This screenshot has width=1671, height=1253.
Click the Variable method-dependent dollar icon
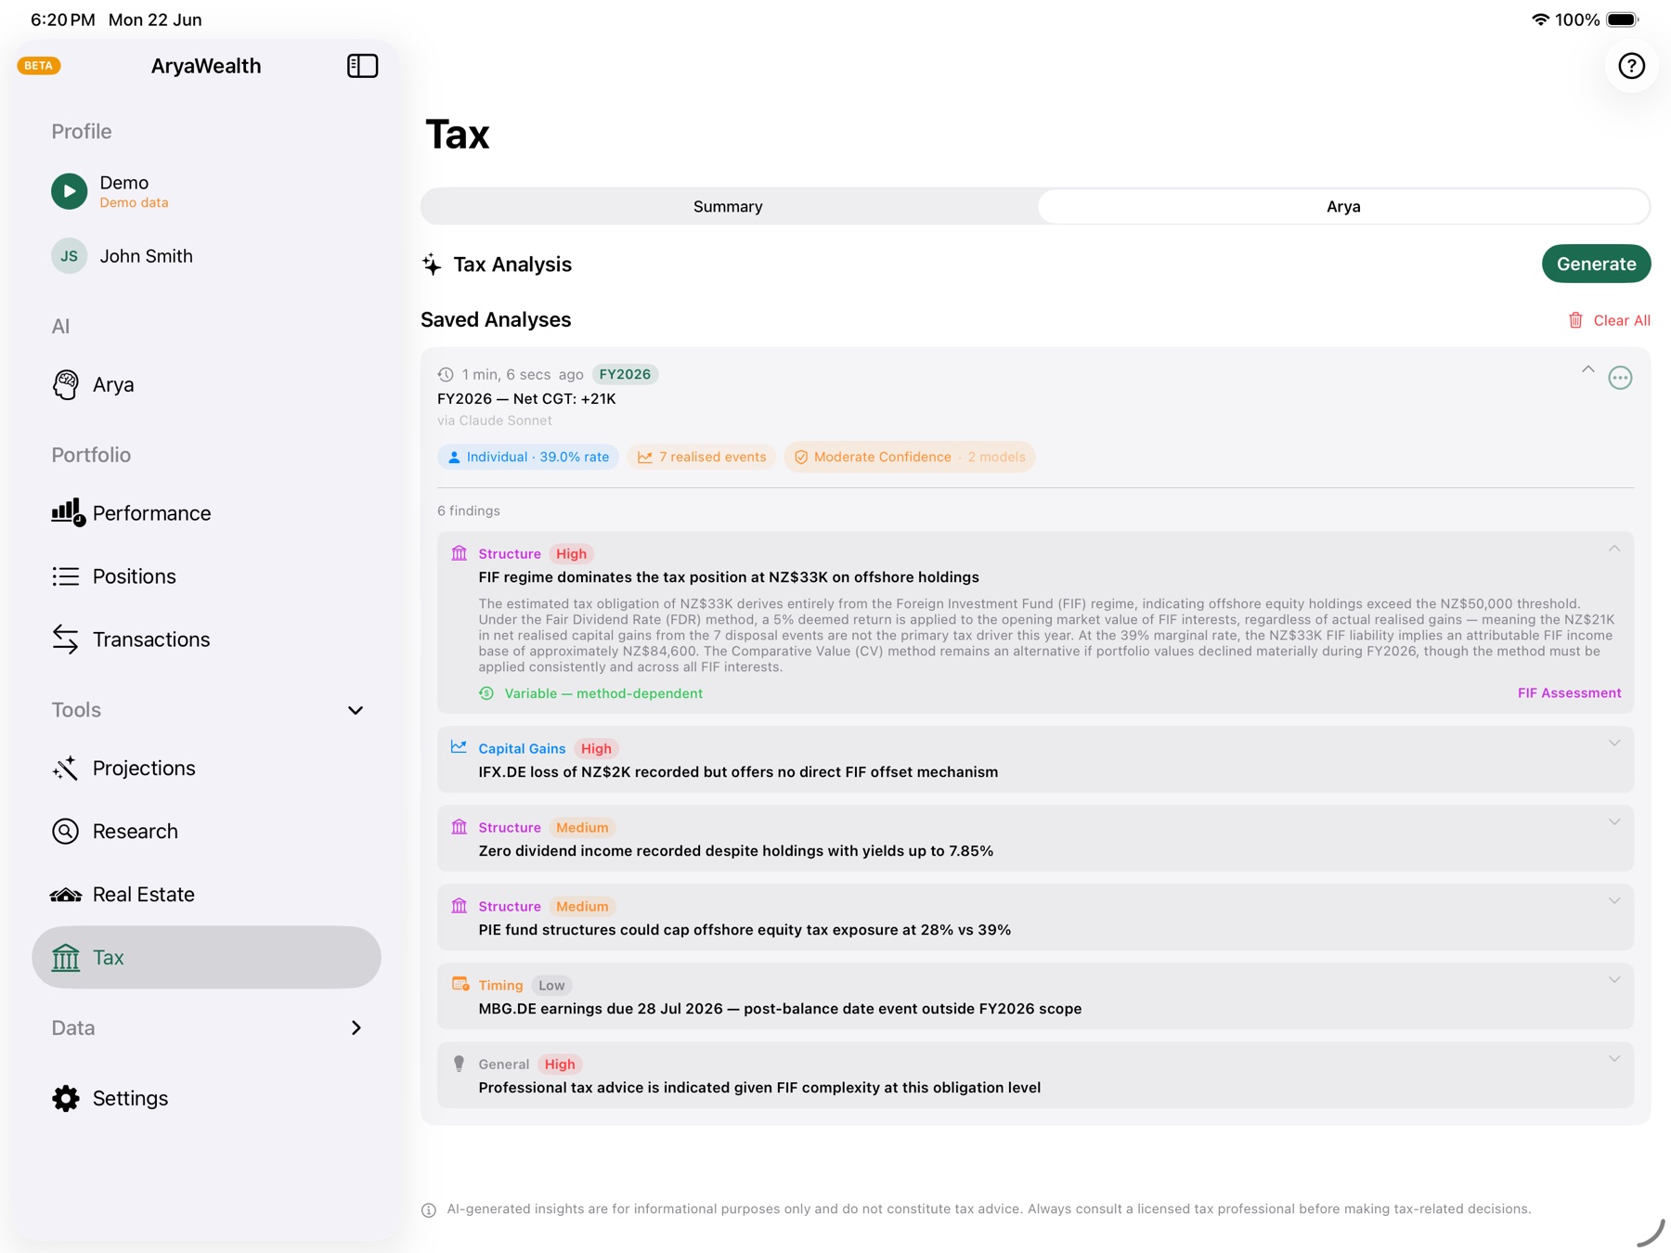[x=486, y=693]
